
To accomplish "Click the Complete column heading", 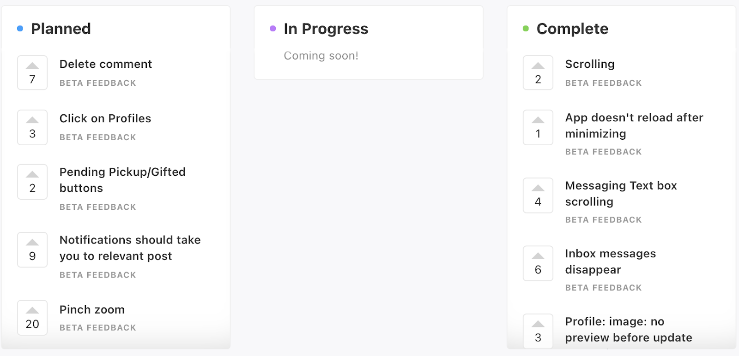I will (572, 29).
